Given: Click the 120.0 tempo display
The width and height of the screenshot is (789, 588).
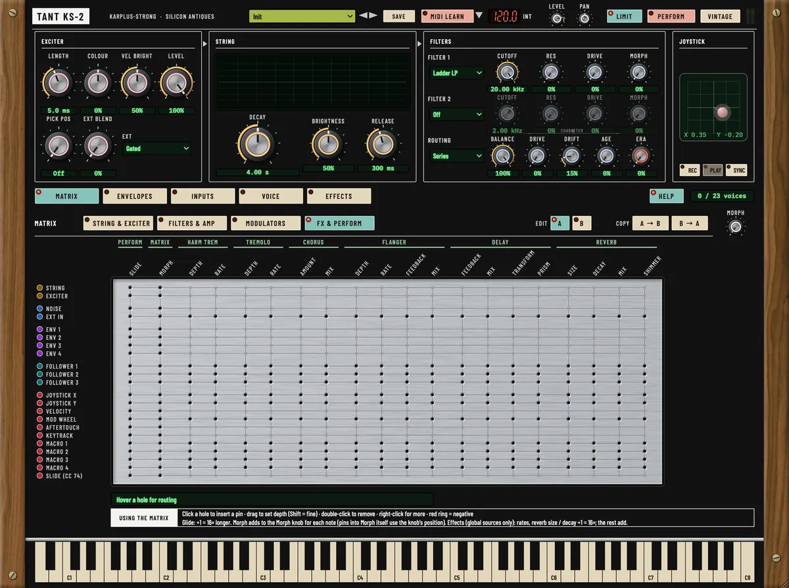Looking at the screenshot, I should [x=504, y=16].
